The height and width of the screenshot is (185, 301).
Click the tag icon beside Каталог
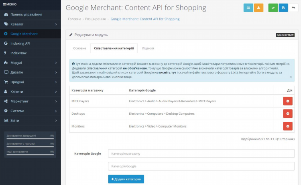(6, 24)
